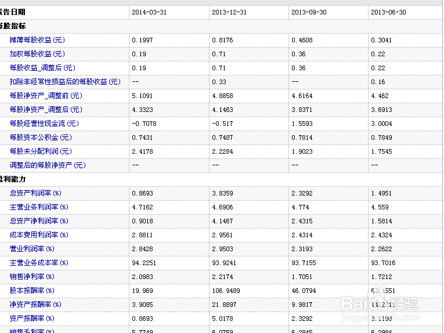
Task: Open the 每股经营性现金流(元) link
Action: point(44,124)
